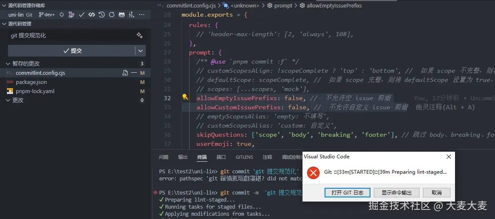495x219 pixels.
Task: Open the more actions ellipsis in repo row
Action: click(x=142, y=15)
